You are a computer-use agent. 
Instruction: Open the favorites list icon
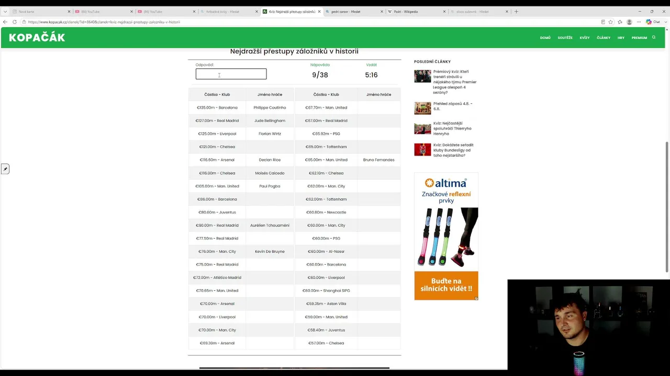pyautogui.click(x=620, y=22)
